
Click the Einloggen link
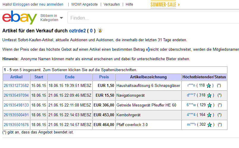pyautogui.click(x=21, y=4)
